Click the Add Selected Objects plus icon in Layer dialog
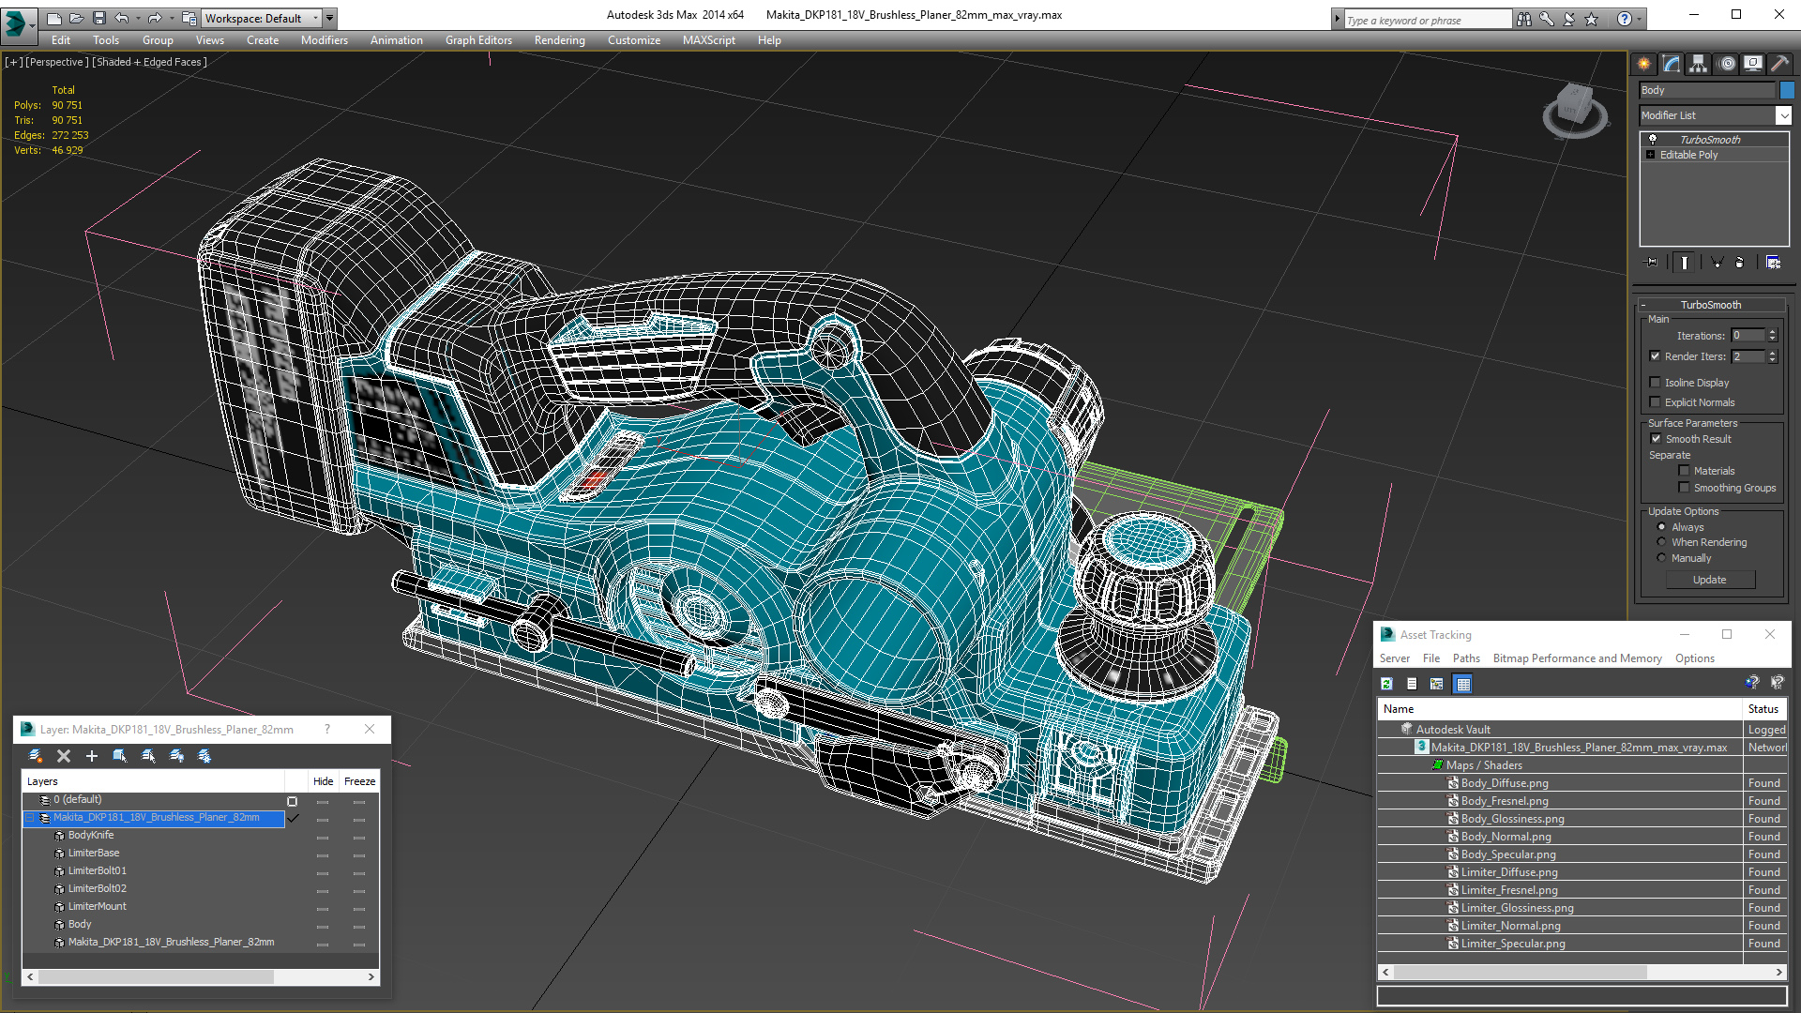The width and height of the screenshot is (1801, 1013). [x=92, y=756]
